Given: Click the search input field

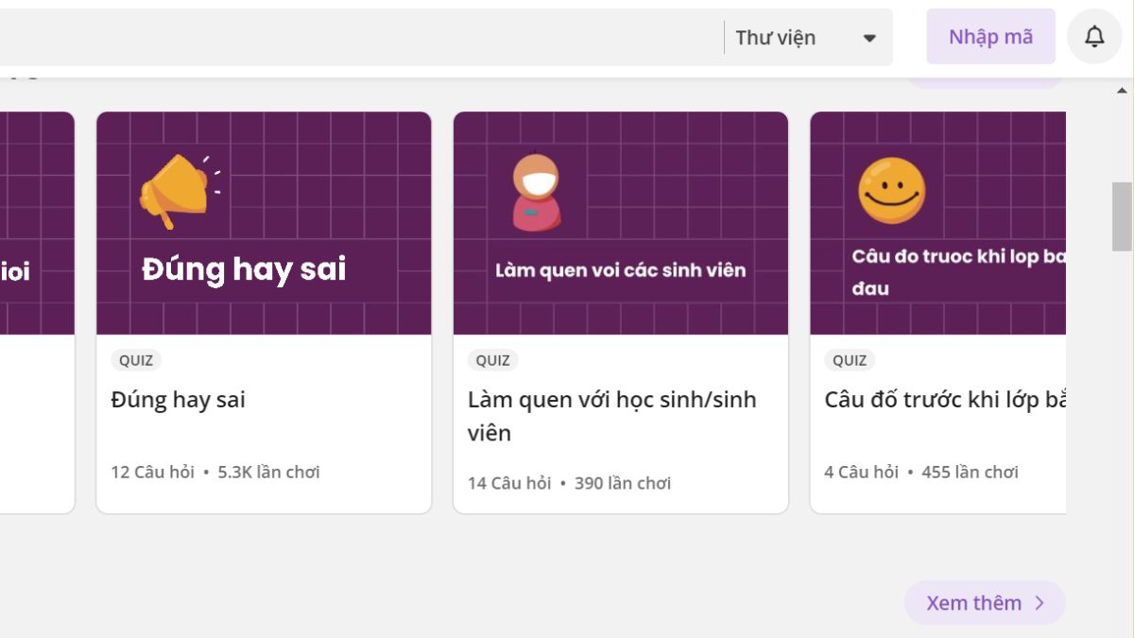Looking at the screenshot, I should tap(359, 38).
